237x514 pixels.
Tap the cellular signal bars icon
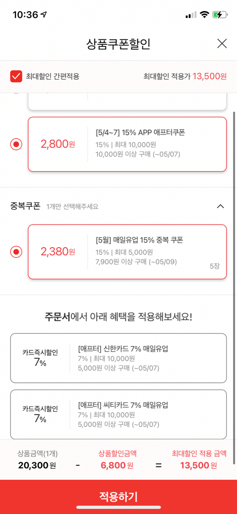(x=191, y=15)
